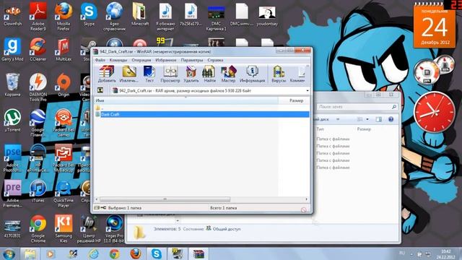This screenshot has height=260, width=462.
Task: Open the Избранное menu
Action: click(165, 60)
